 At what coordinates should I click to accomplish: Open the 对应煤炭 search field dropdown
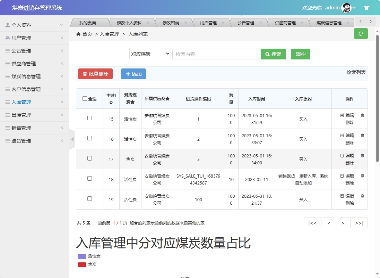coord(150,54)
